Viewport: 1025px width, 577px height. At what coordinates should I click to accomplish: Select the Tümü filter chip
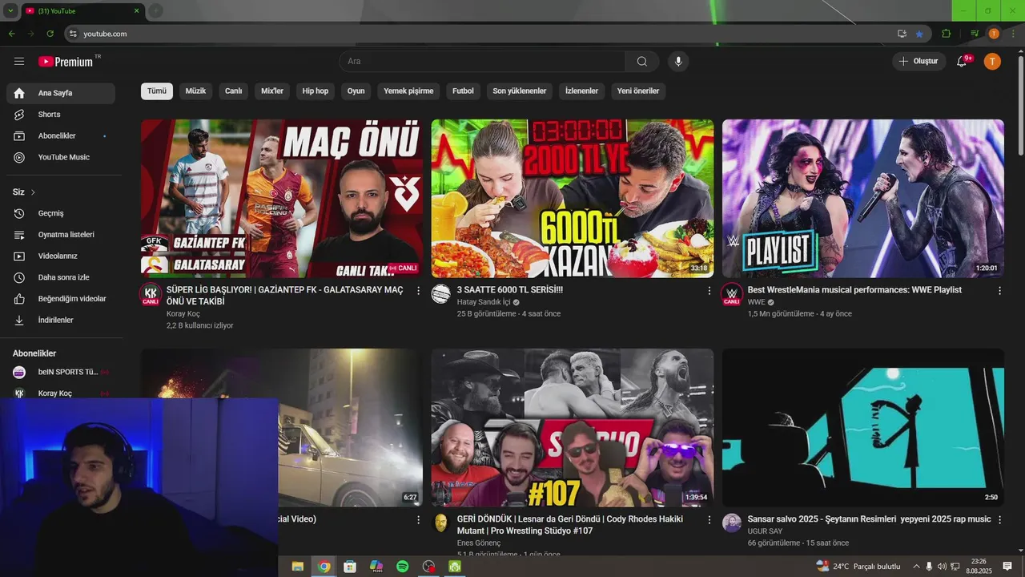(x=157, y=91)
